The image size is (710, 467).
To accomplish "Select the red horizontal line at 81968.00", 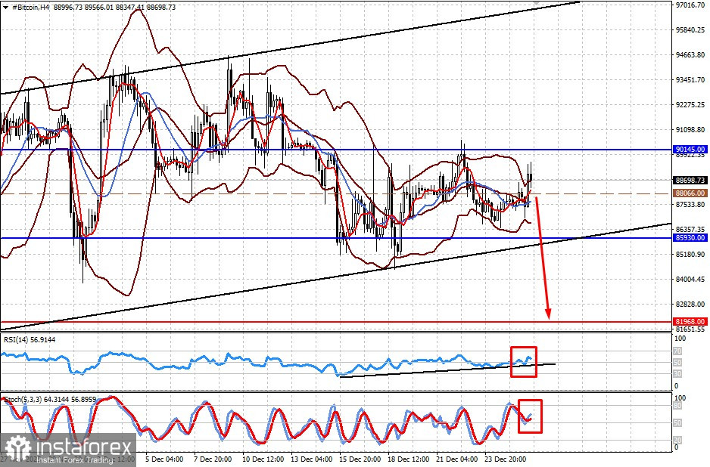I will pos(335,322).
